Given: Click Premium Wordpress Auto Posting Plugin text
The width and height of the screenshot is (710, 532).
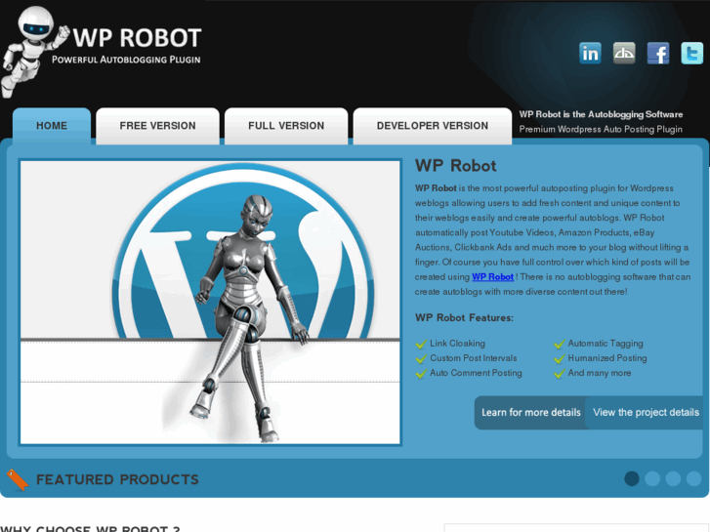Looking at the screenshot, I should [x=601, y=130].
